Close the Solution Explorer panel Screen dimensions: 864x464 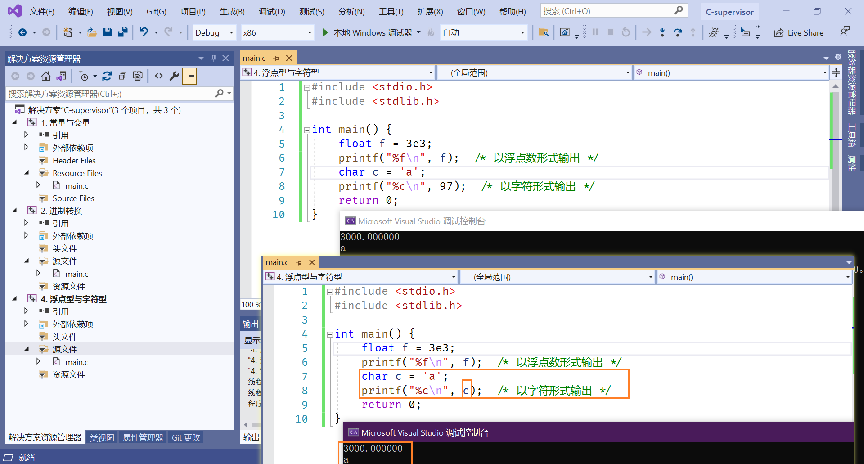pos(226,58)
